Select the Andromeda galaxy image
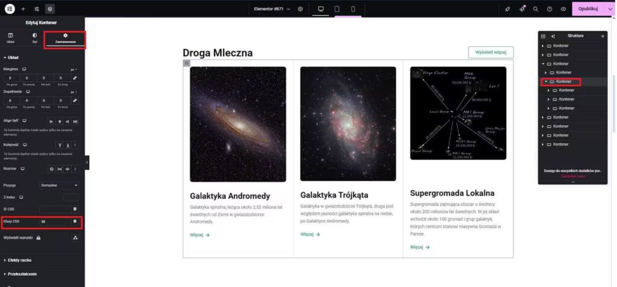 click(x=238, y=124)
